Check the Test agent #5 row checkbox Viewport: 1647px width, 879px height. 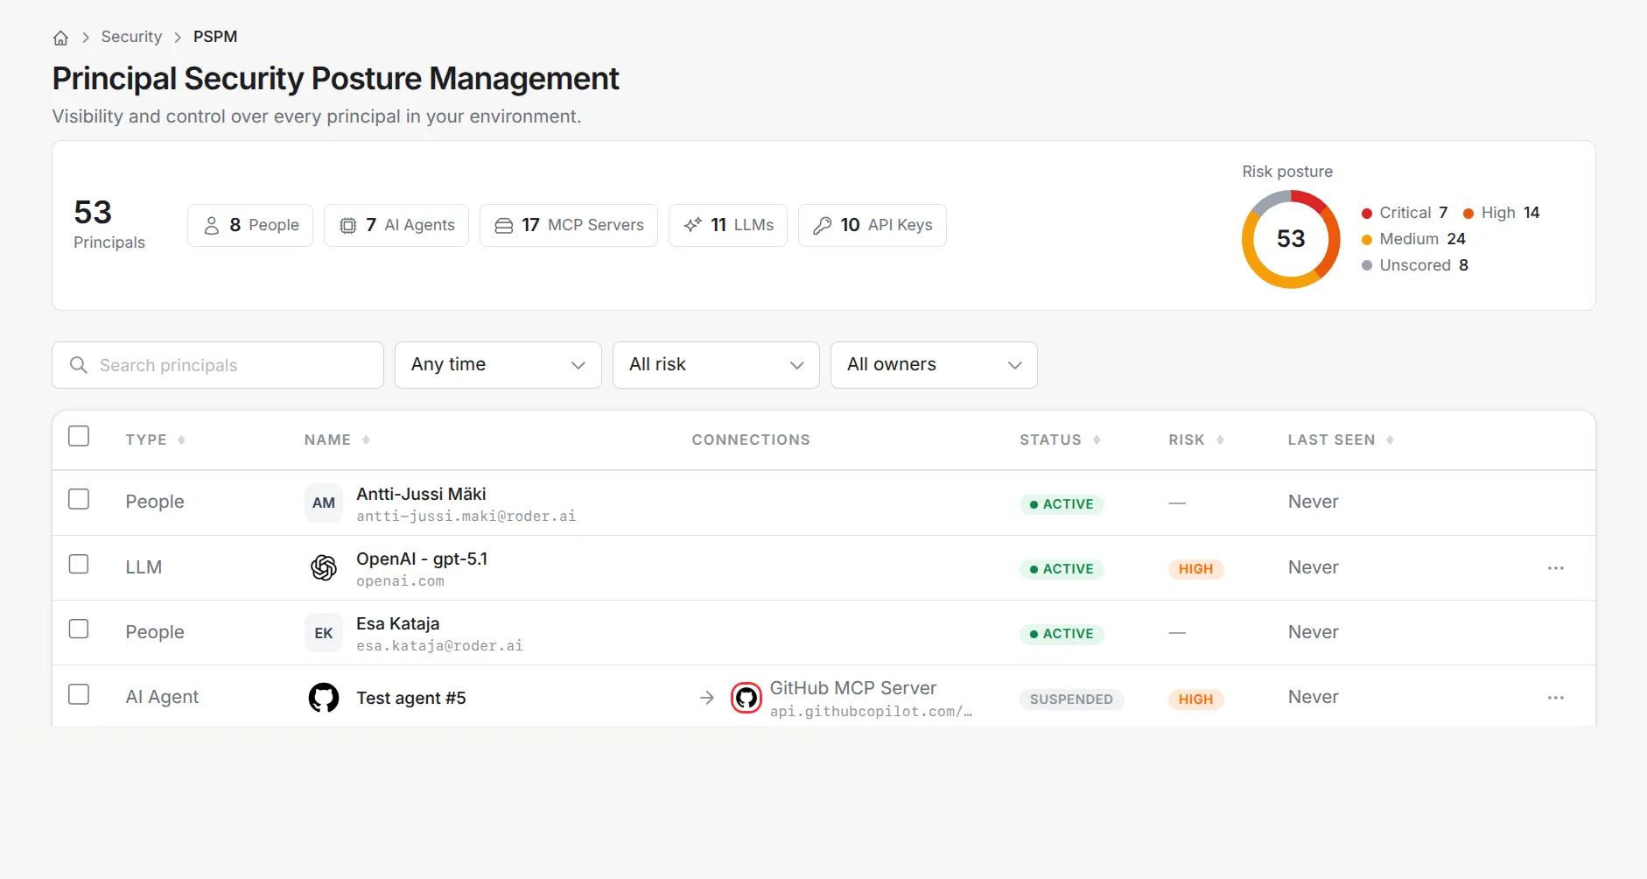pos(79,694)
